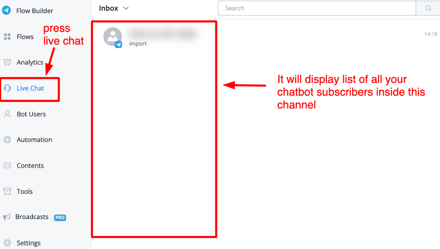Open the Inbox folder selector label
The height and width of the screenshot is (249, 440).
[108, 8]
